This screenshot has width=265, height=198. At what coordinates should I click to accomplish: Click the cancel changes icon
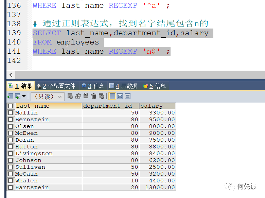pyautogui.click(x=102, y=96)
